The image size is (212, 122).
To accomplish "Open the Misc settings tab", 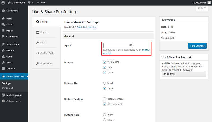I will coord(43,43).
